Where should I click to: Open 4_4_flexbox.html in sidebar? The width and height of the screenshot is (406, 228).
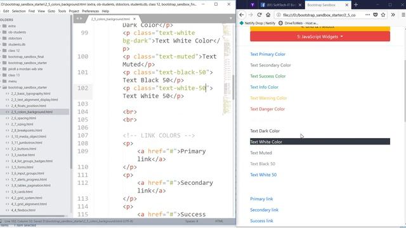pos(23,210)
